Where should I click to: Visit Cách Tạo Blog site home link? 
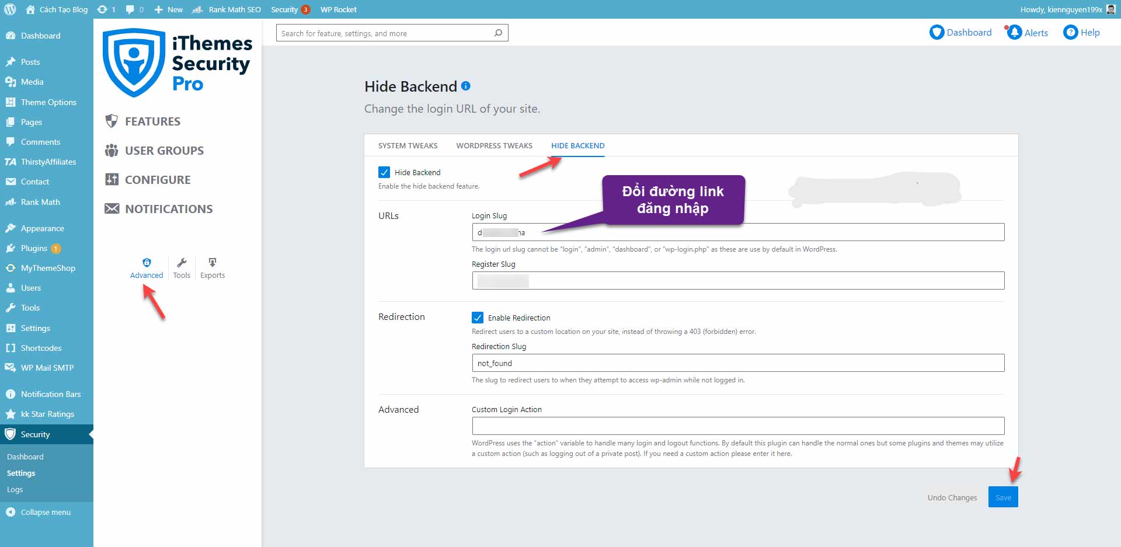coord(57,9)
